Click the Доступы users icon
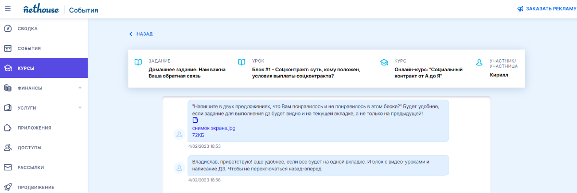The width and height of the screenshot is (577, 193). 8,147
